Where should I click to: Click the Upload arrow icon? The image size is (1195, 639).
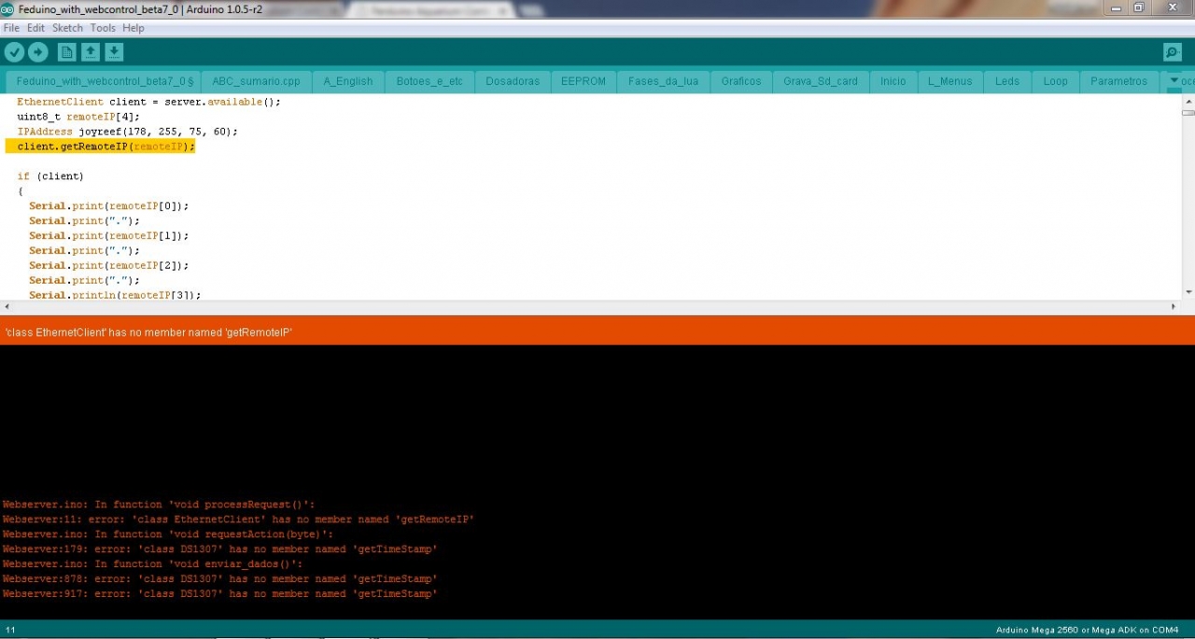pyautogui.click(x=38, y=52)
